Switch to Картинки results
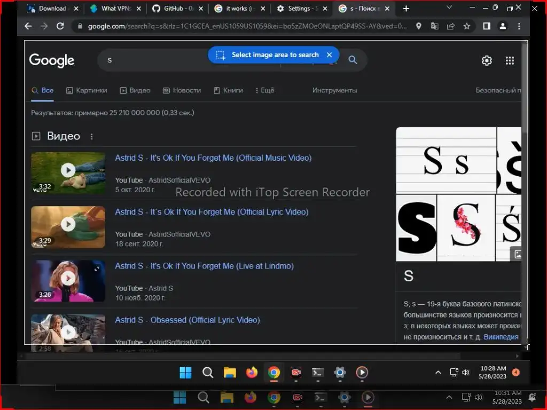 coord(87,90)
